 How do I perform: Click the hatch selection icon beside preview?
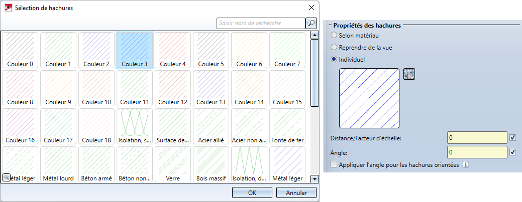click(x=409, y=74)
